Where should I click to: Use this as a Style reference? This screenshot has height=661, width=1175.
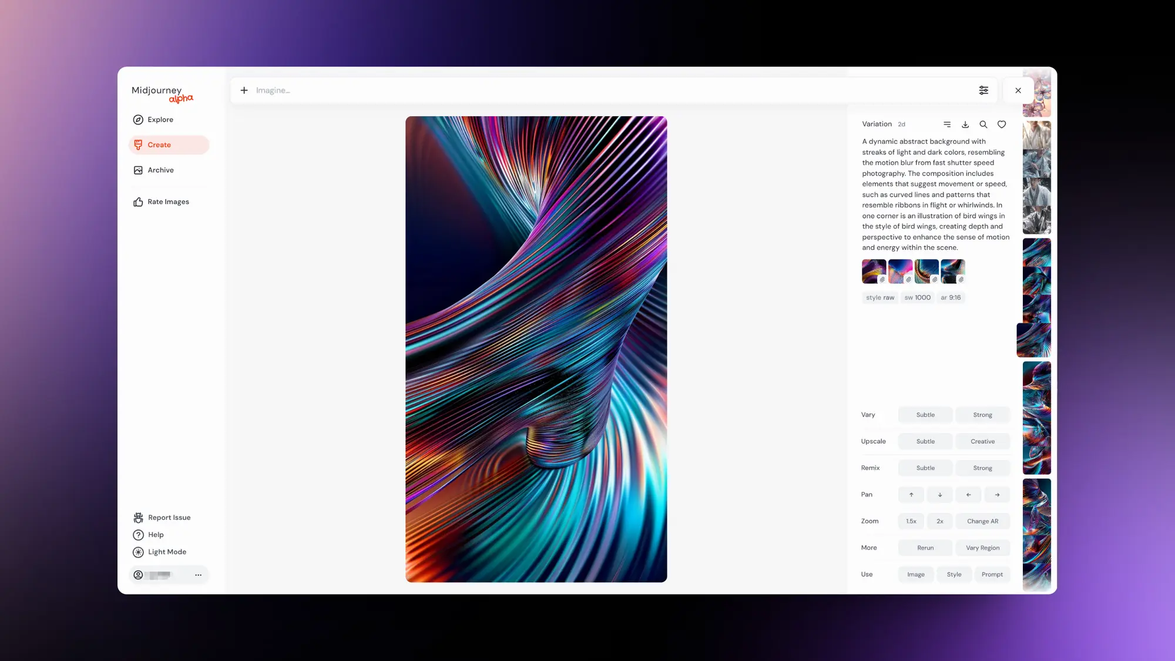point(954,574)
